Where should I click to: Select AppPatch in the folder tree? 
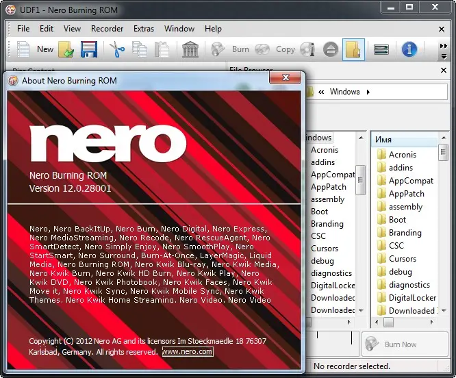[x=329, y=187]
